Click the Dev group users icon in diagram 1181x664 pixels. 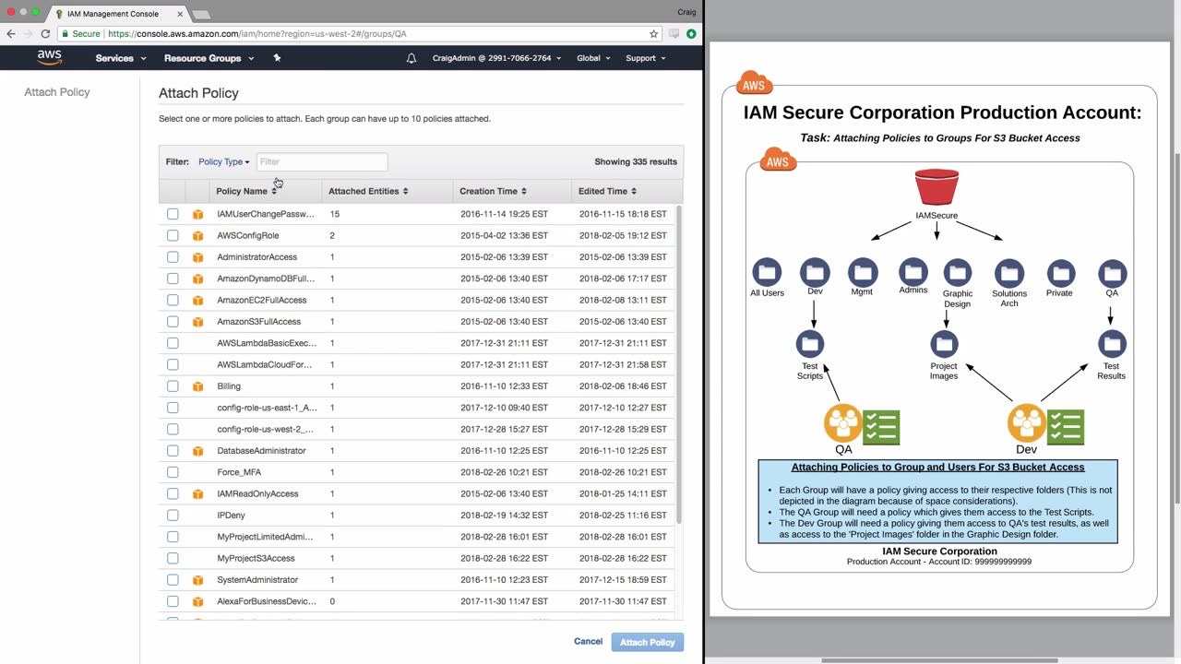(1027, 423)
